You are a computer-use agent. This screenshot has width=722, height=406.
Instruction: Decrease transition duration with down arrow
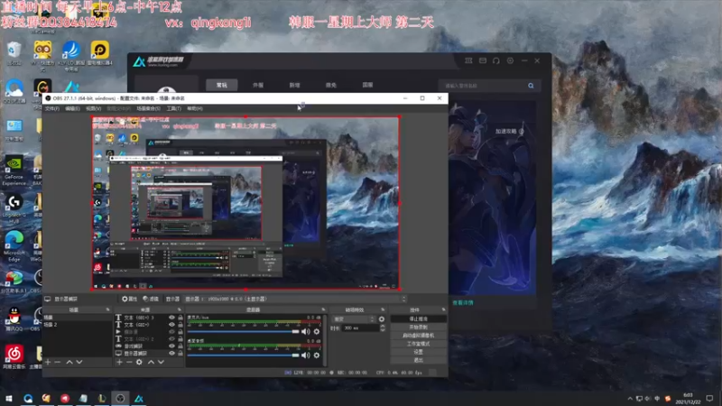[382, 330]
